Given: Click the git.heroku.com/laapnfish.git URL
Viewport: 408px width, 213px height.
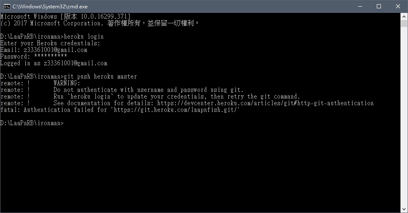Looking at the screenshot, I should pos(175,110).
